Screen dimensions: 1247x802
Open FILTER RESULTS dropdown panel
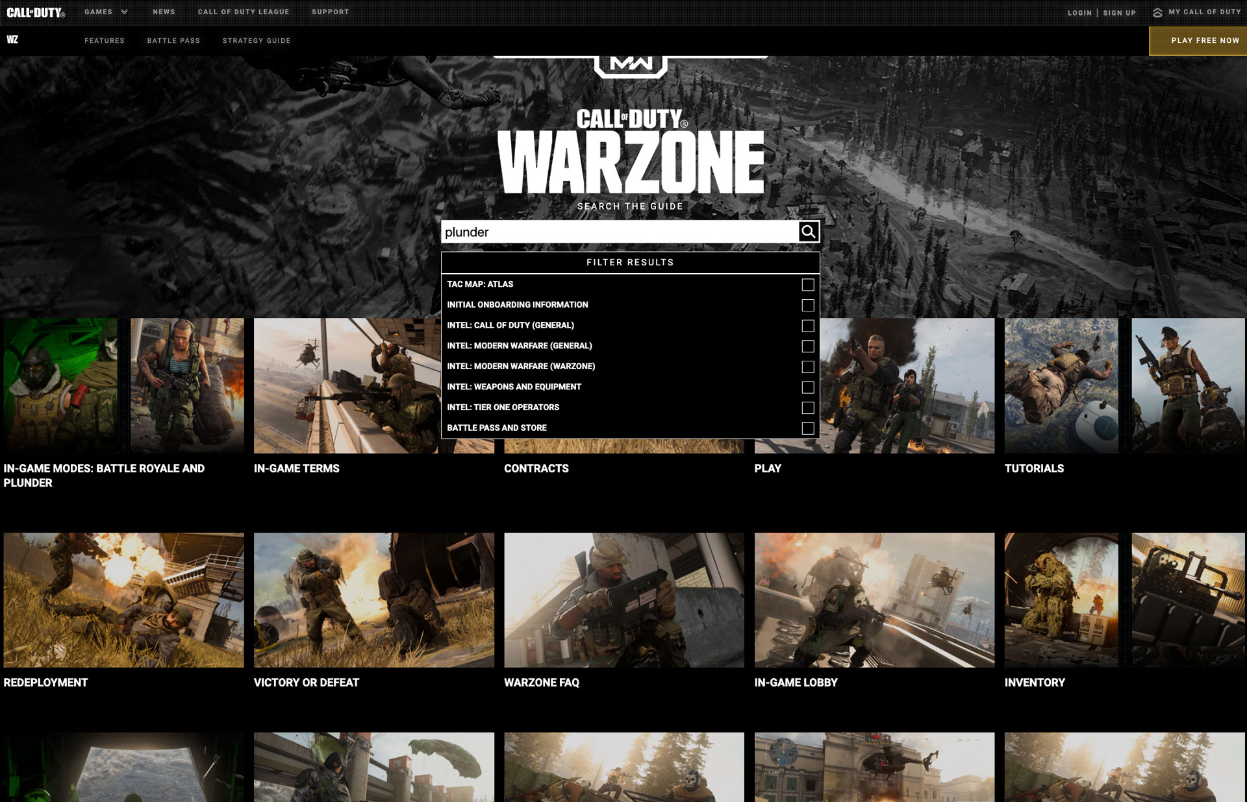[x=630, y=263]
